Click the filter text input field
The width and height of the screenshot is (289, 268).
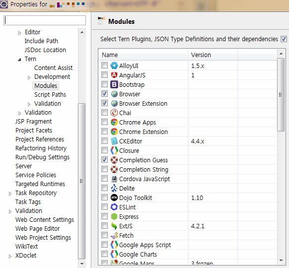(x=45, y=20)
